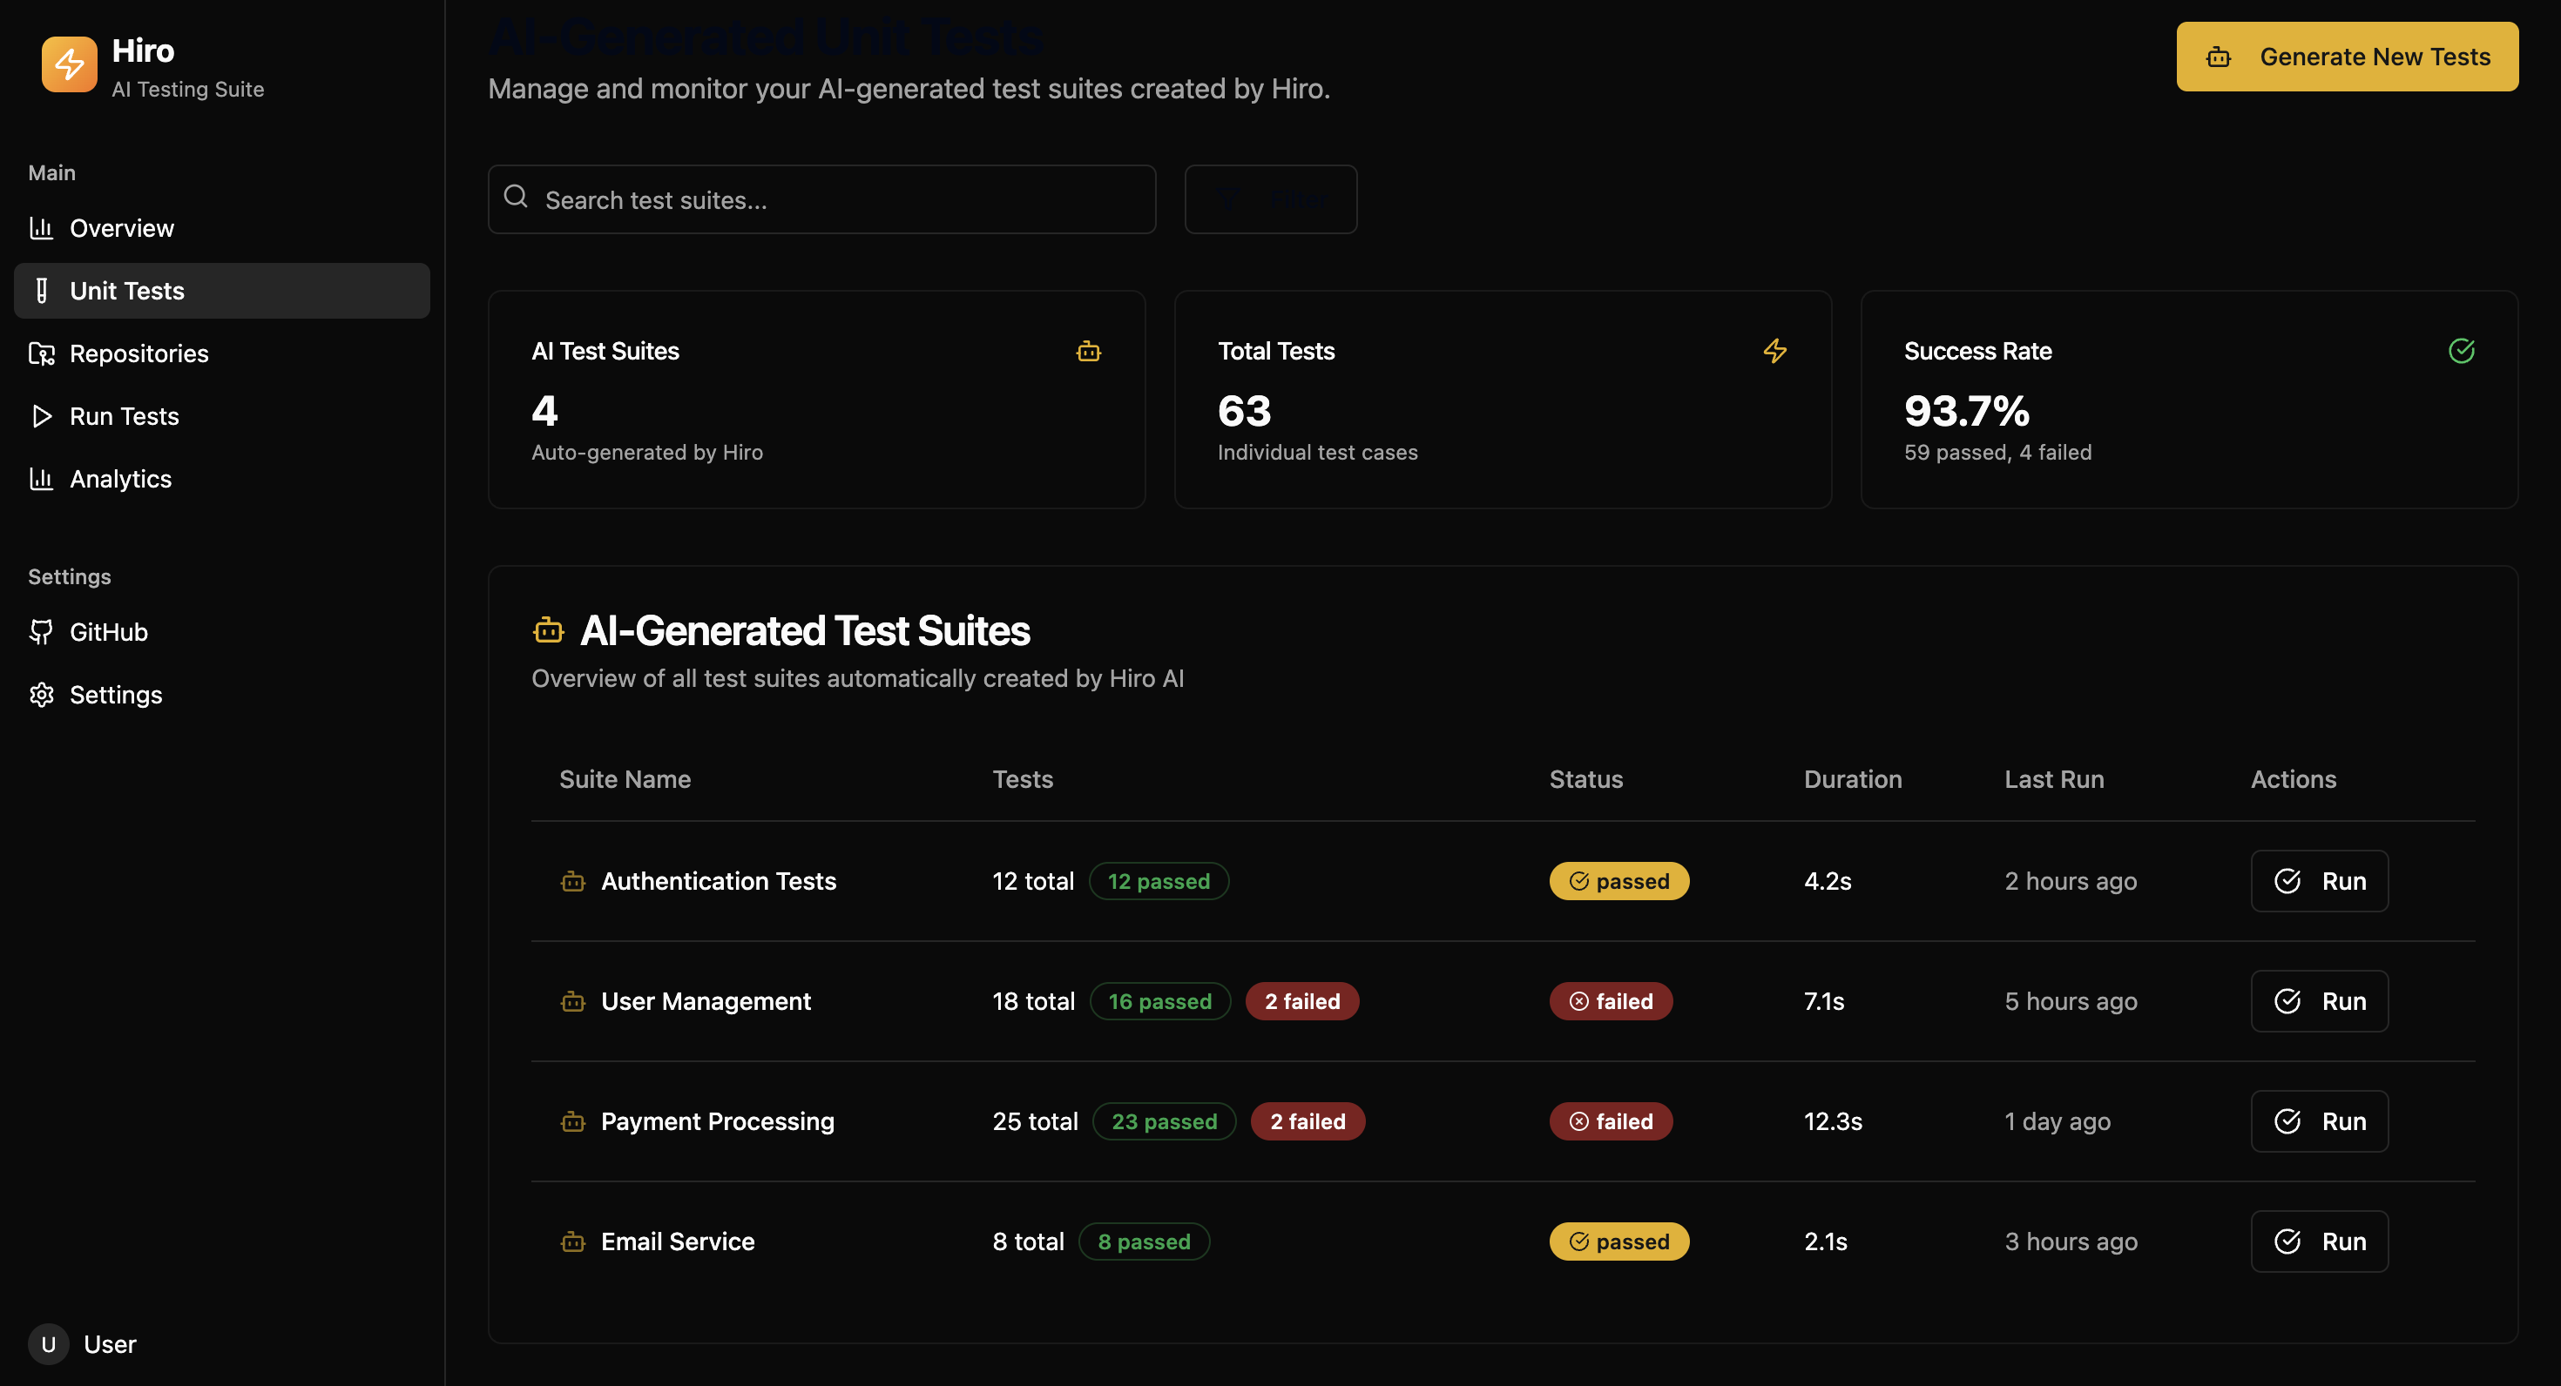Run the User Management suite
The image size is (2561, 1386).
click(x=2319, y=1001)
